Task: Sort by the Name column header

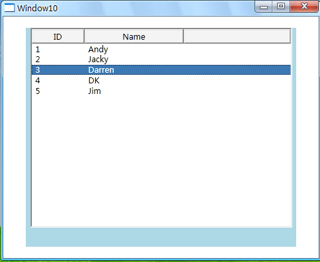Action: click(134, 36)
